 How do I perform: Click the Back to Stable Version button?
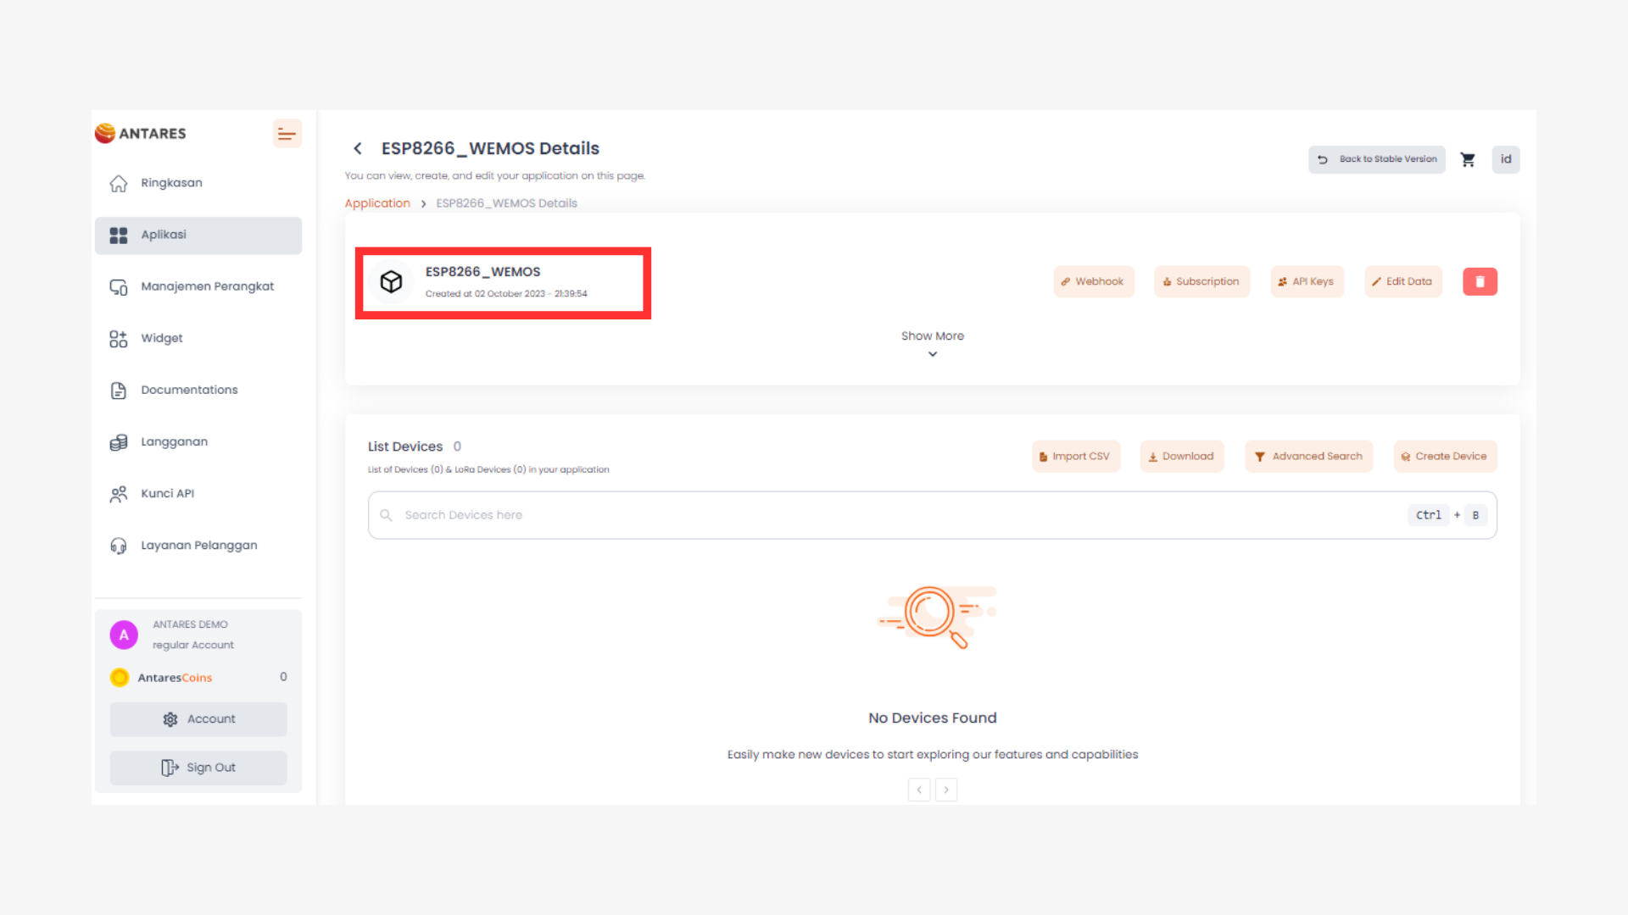click(1377, 159)
